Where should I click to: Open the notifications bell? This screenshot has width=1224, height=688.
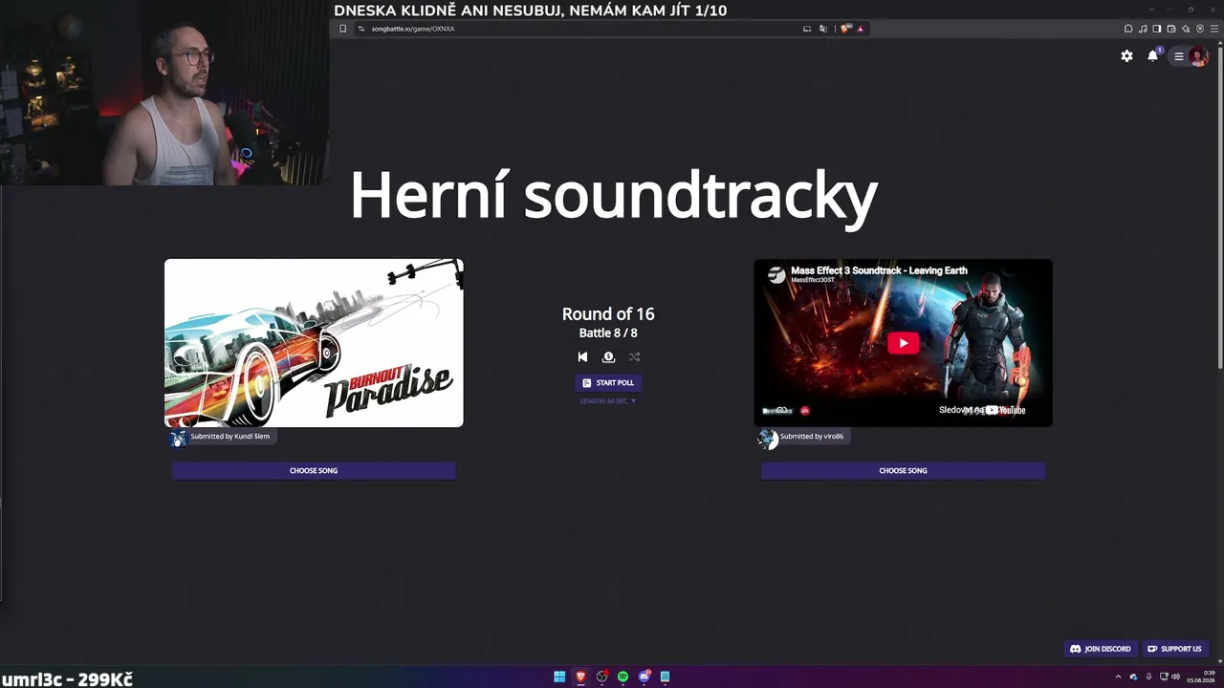[1153, 55]
